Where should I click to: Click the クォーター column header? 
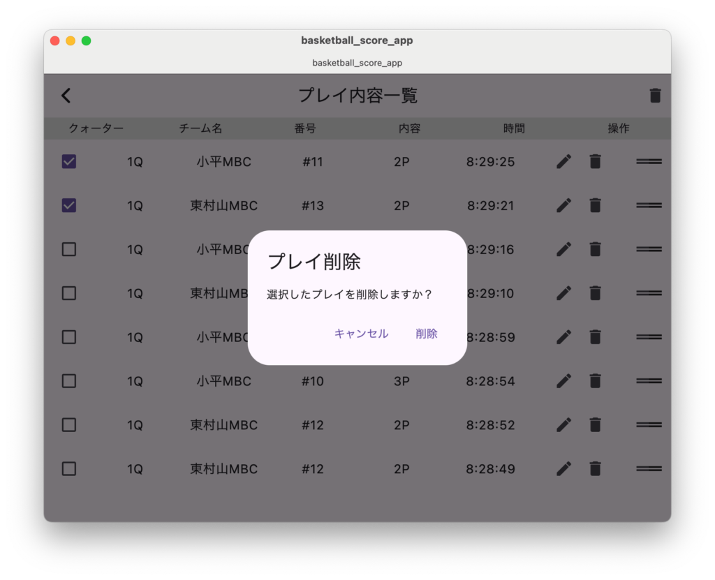point(96,128)
